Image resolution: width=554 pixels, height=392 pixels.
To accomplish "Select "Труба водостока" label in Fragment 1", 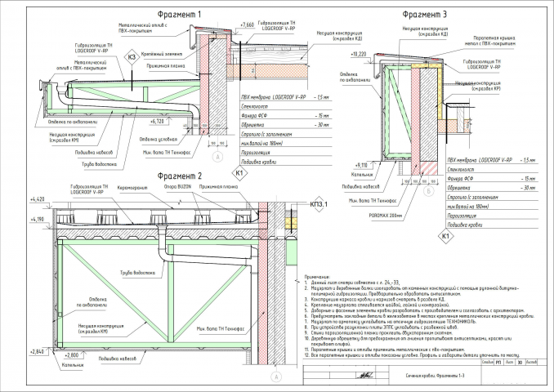I will 100,164.
